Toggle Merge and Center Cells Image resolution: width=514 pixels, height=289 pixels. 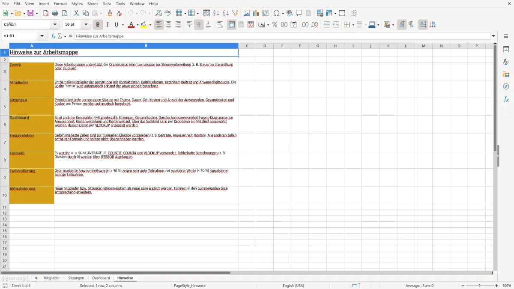tap(232, 25)
